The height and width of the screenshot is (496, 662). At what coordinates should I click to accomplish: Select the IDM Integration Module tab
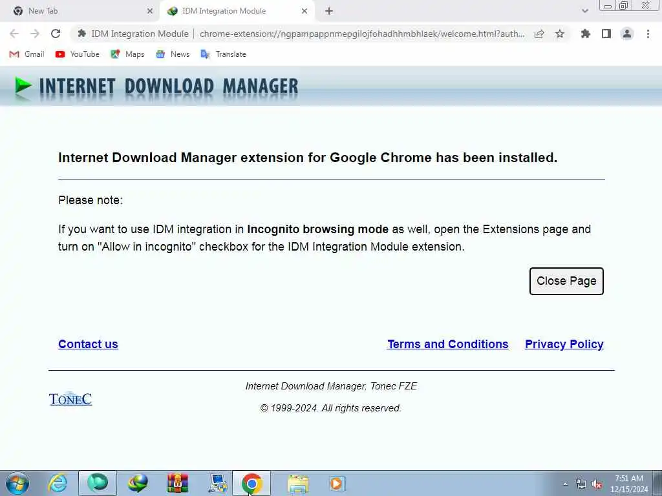pyautogui.click(x=237, y=11)
